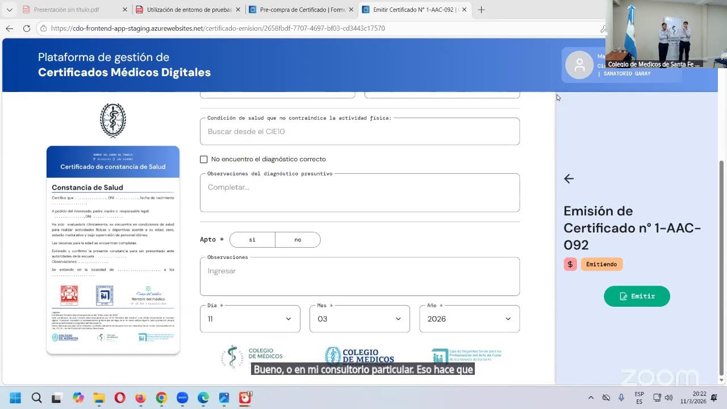727x409 pixels.
Task: Open the tab search dropdown chevron
Action: click(x=9, y=10)
